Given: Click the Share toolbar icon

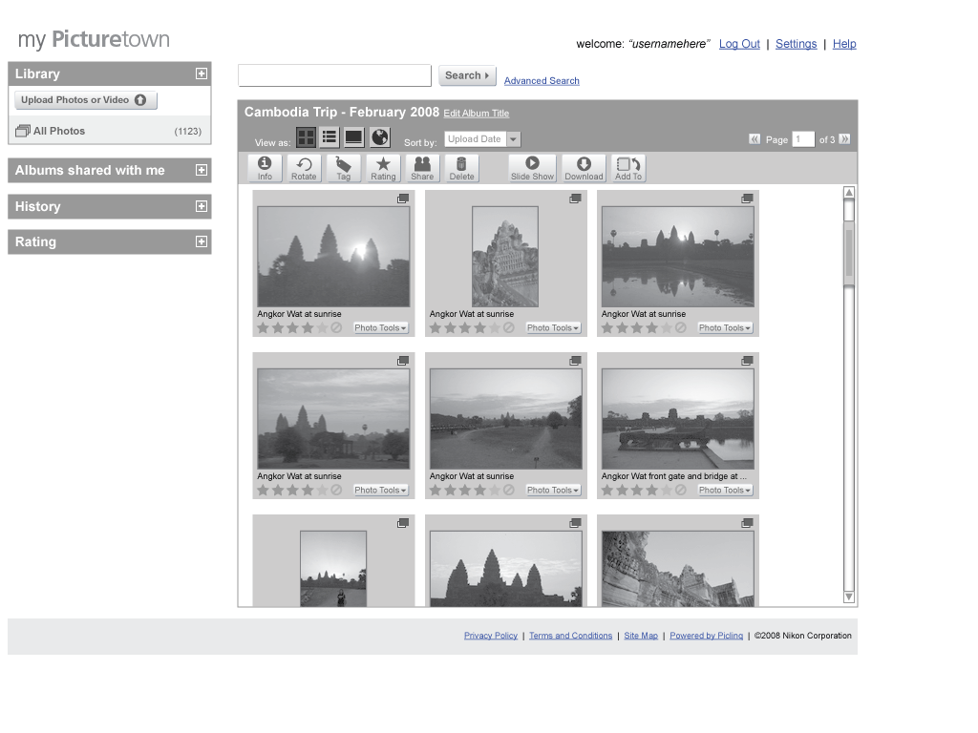Looking at the screenshot, I should tap(422, 168).
